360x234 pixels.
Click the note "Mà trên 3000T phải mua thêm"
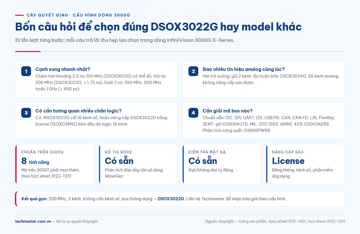[x=51, y=173]
